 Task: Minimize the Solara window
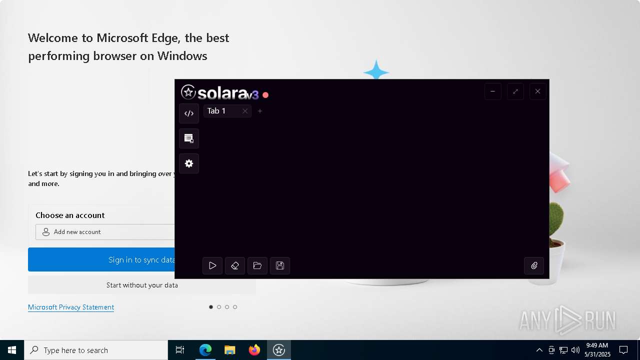point(492,91)
